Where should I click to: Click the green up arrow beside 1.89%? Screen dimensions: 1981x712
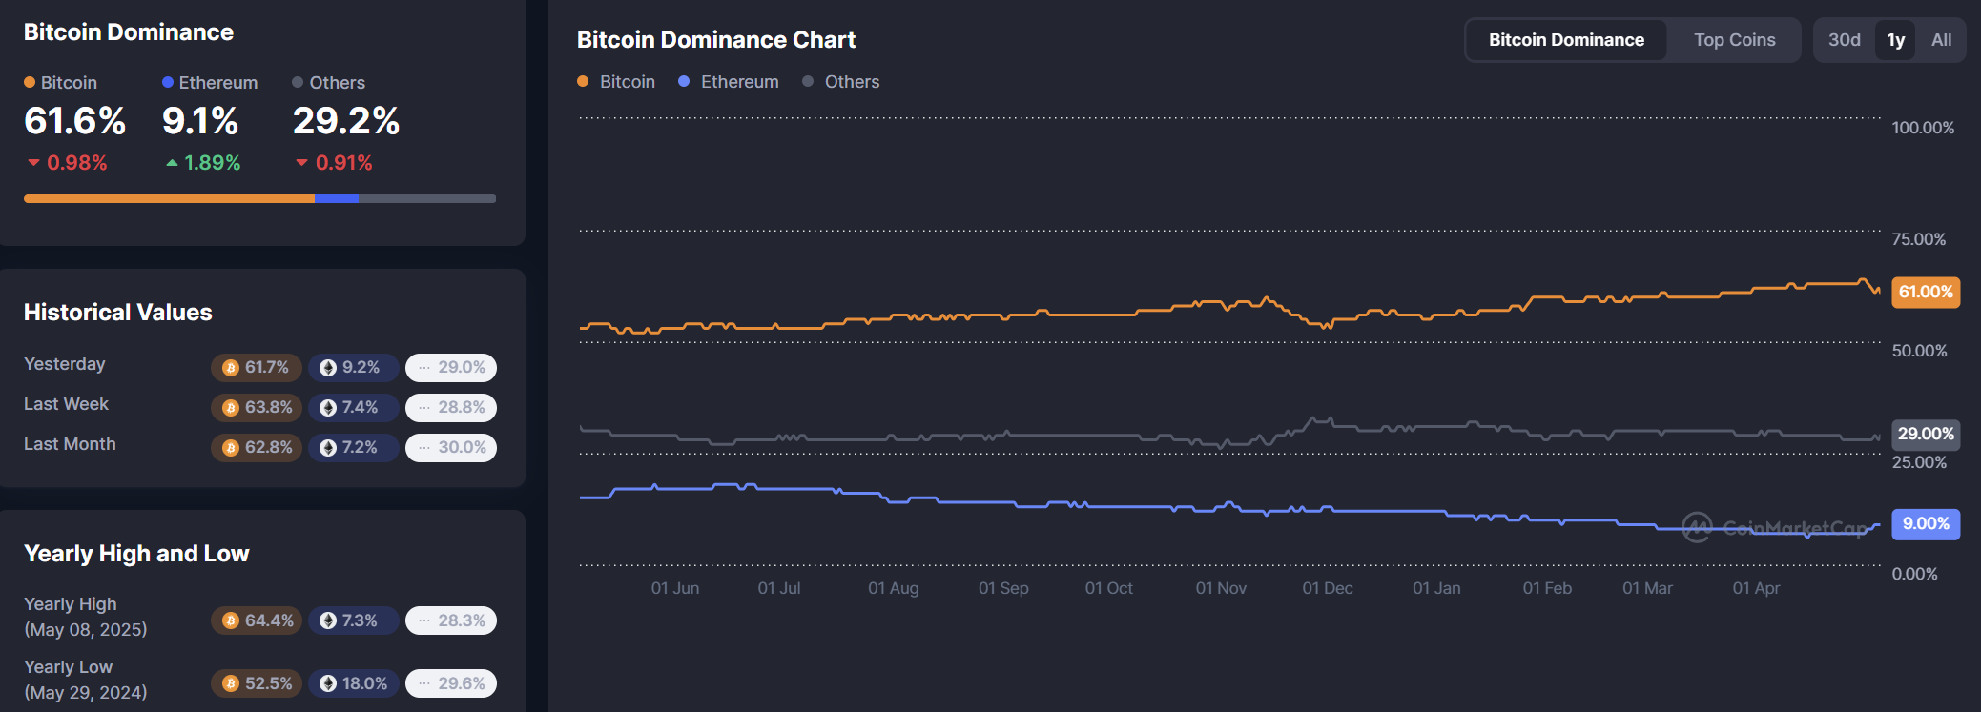pos(172,163)
